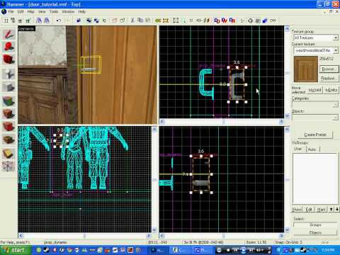
Task: Open the Map menu
Action: (x=30, y=11)
